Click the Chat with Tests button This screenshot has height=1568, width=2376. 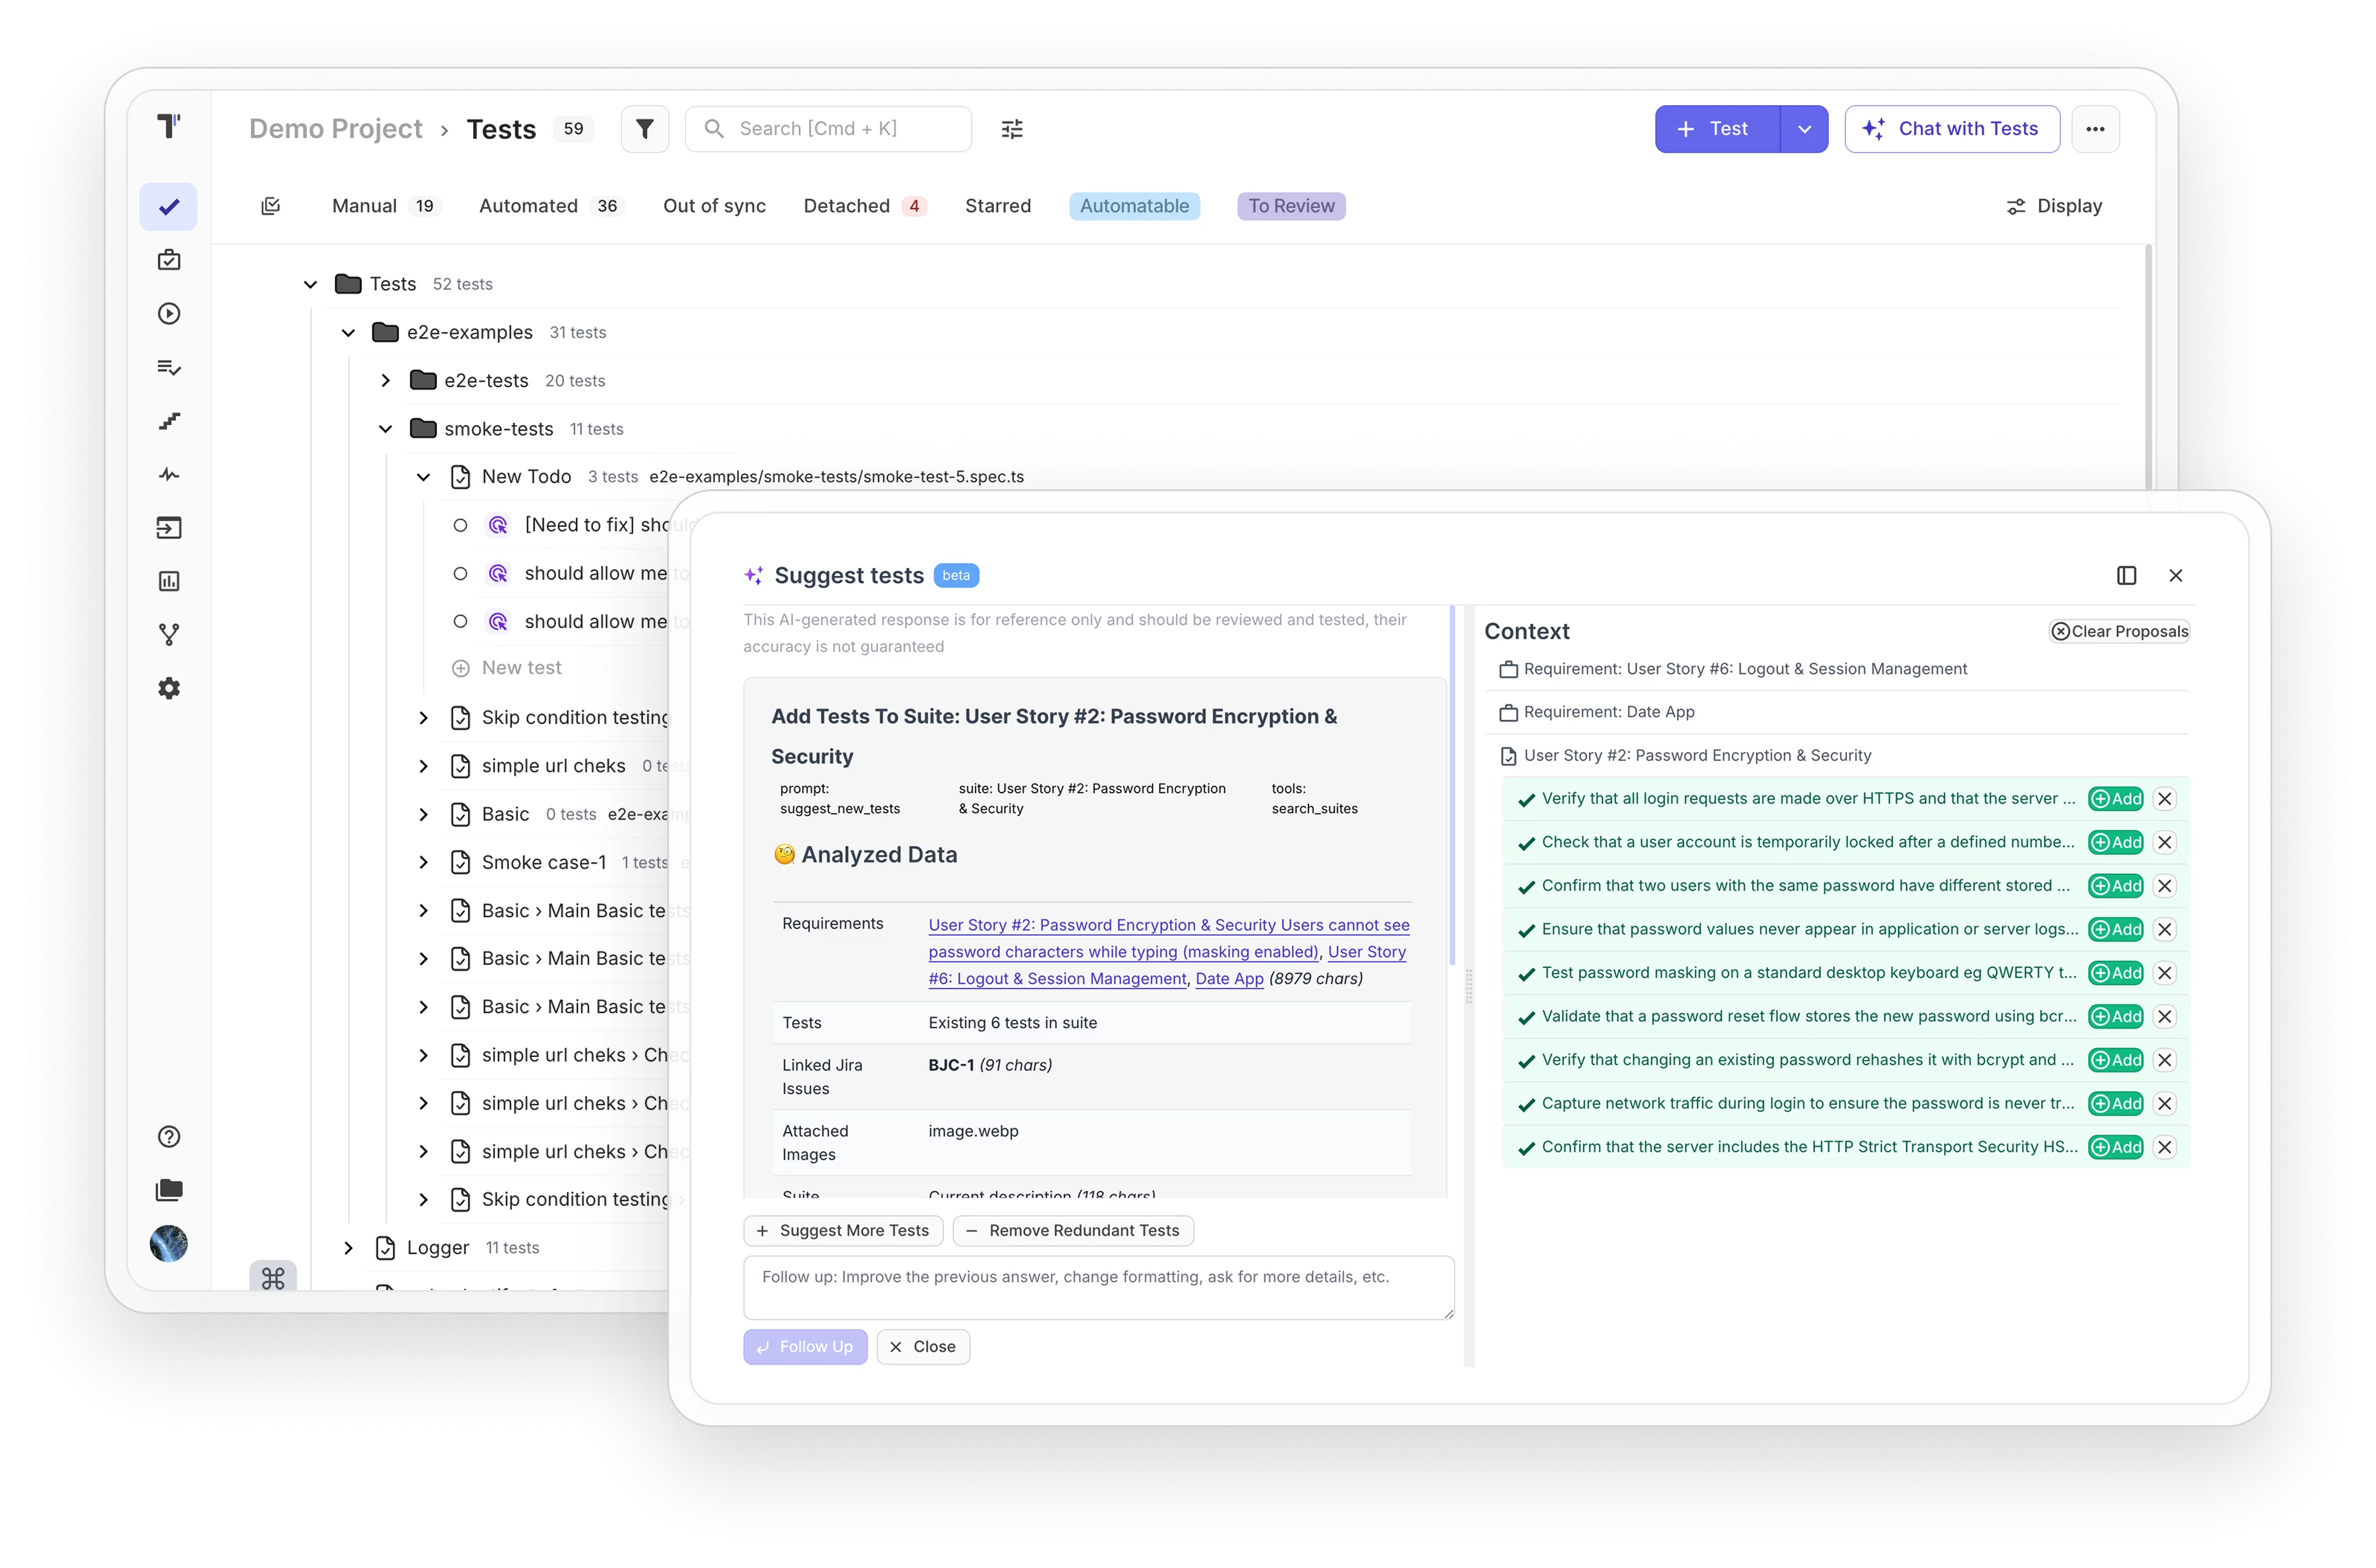point(1951,129)
